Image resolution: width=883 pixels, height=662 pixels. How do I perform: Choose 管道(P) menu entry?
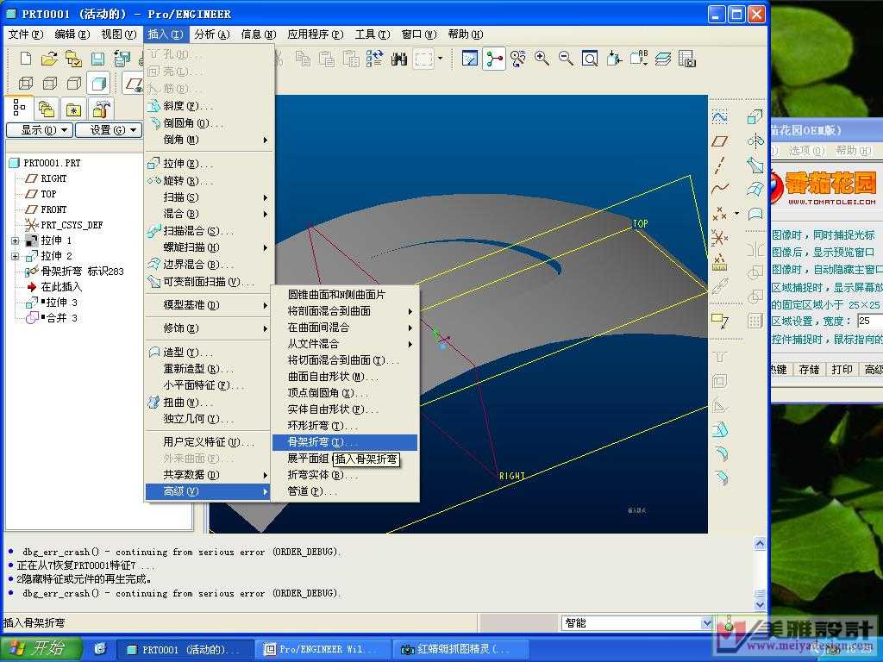[345, 491]
